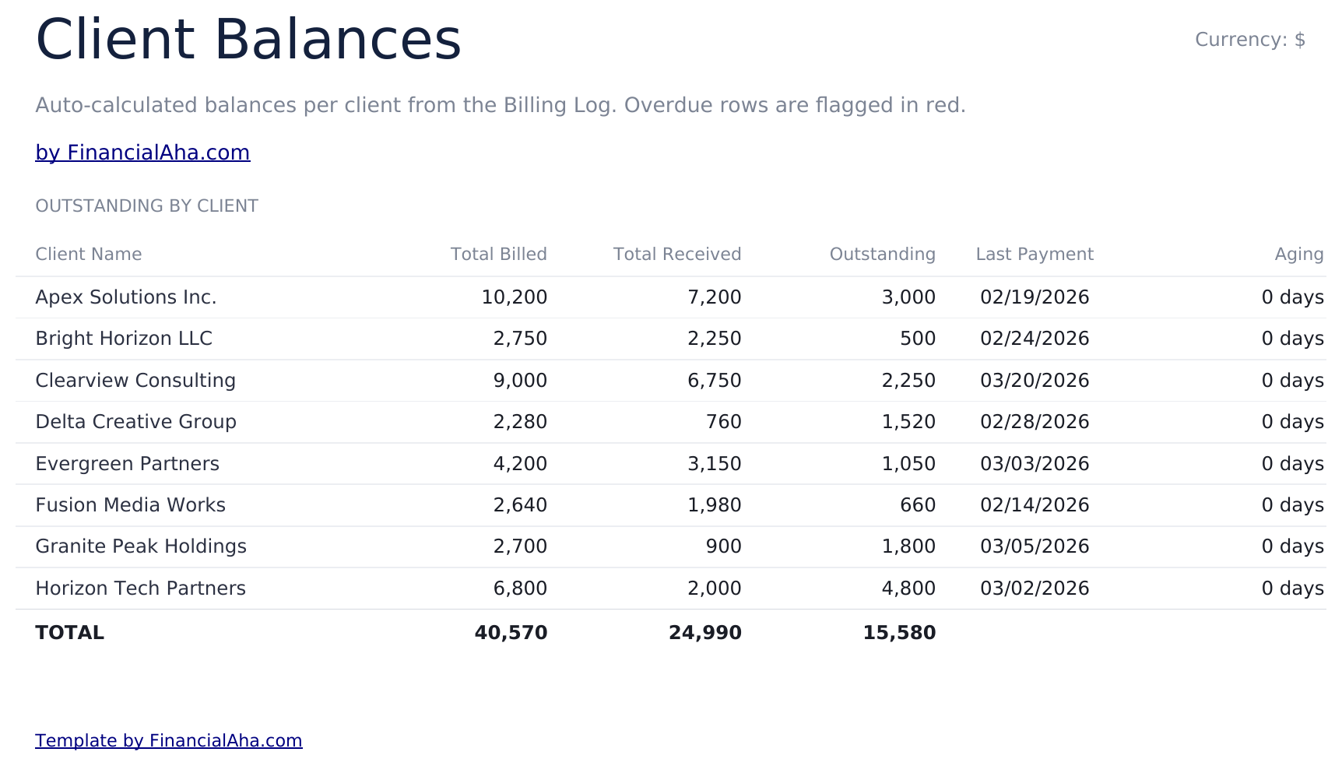
Task: Click Granite Peak total received 900
Action: point(724,546)
